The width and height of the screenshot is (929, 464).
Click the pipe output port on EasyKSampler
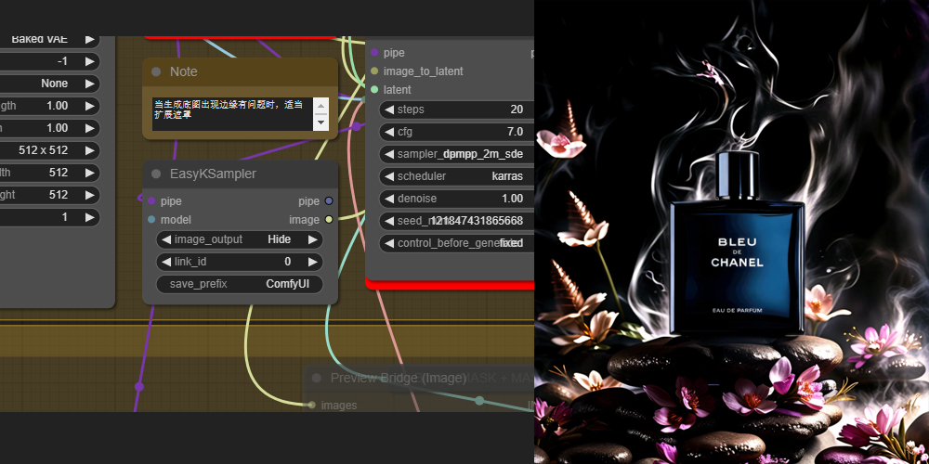tap(329, 201)
